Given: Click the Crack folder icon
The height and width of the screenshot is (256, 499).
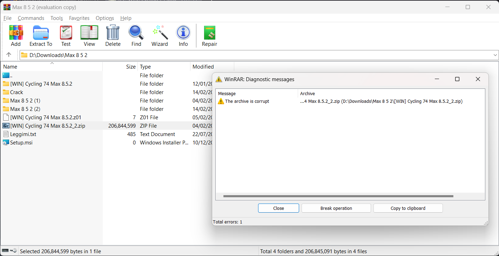Looking at the screenshot, I should pyautogui.click(x=6, y=92).
